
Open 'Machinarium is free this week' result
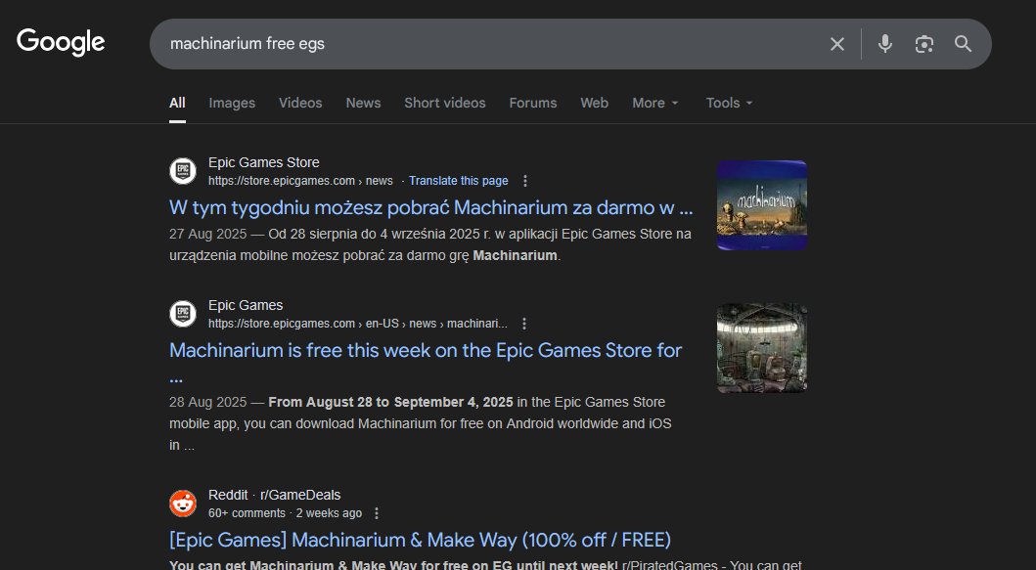coord(426,351)
